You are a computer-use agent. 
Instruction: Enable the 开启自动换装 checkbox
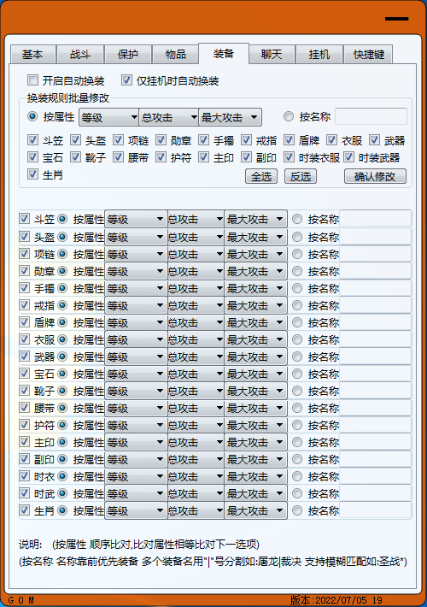(32, 80)
